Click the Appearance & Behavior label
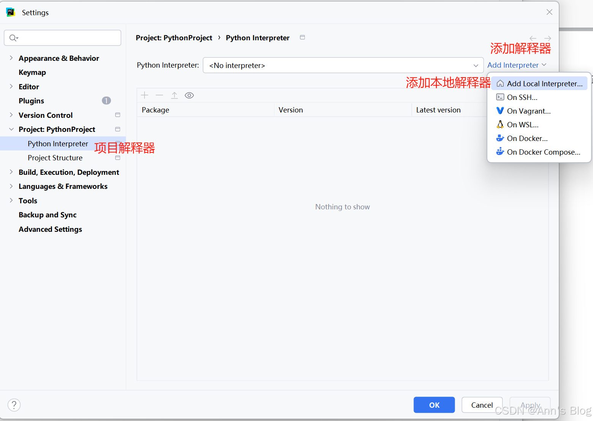Screen dimensions: 593x421 pos(59,58)
